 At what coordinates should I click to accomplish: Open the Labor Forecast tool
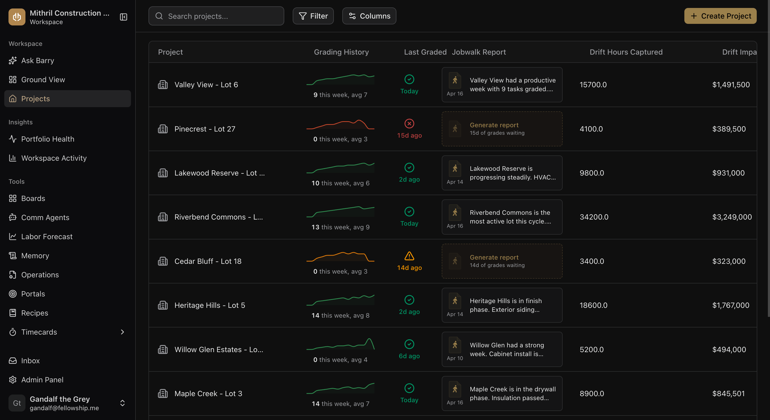click(x=47, y=237)
